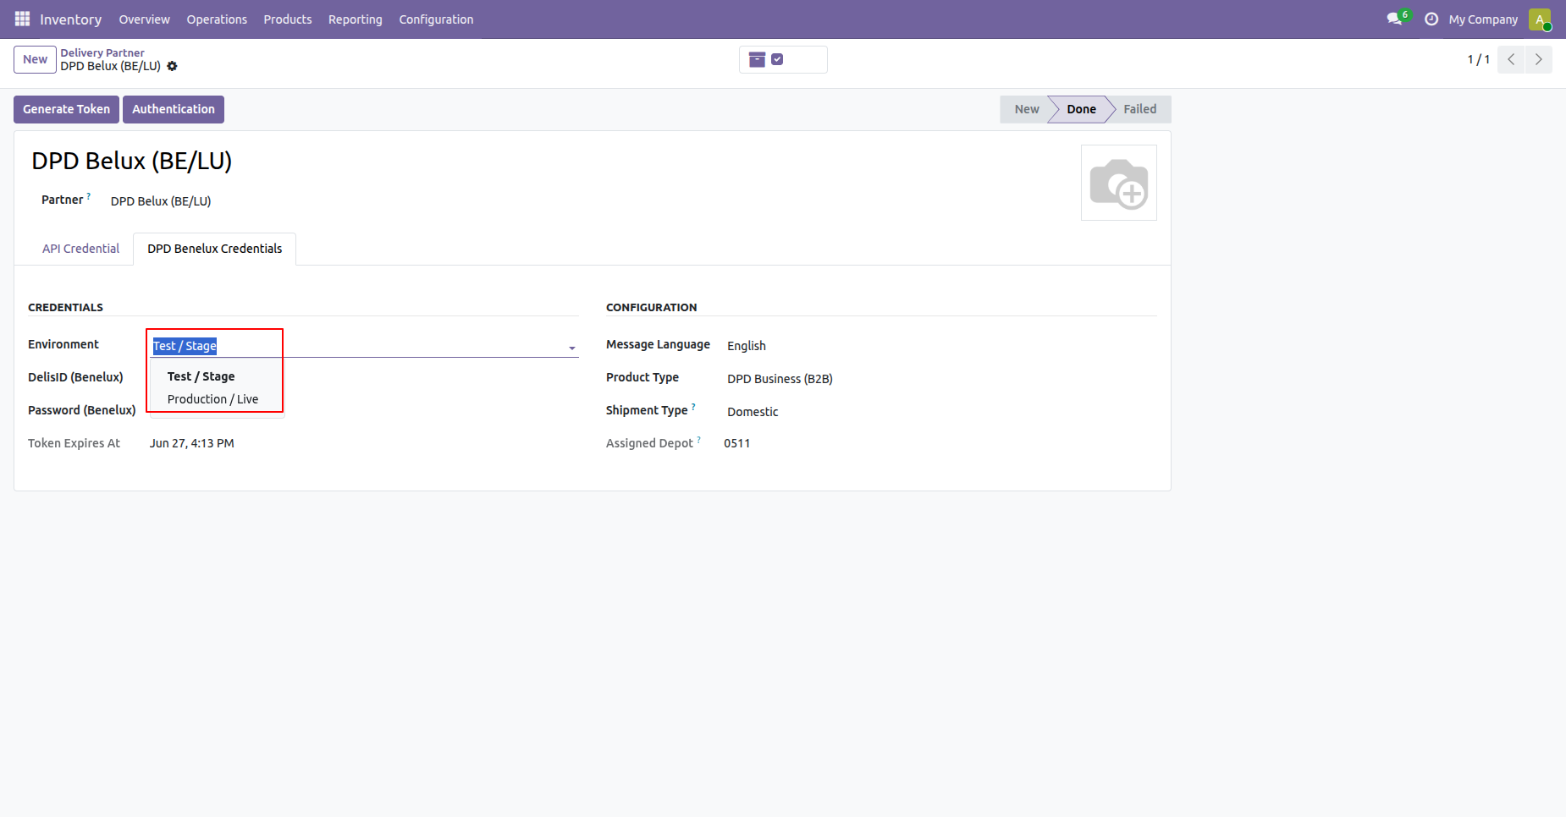Go to the previous record arrow
The width and height of the screenshot is (1566, 817).
(1511, 59)
